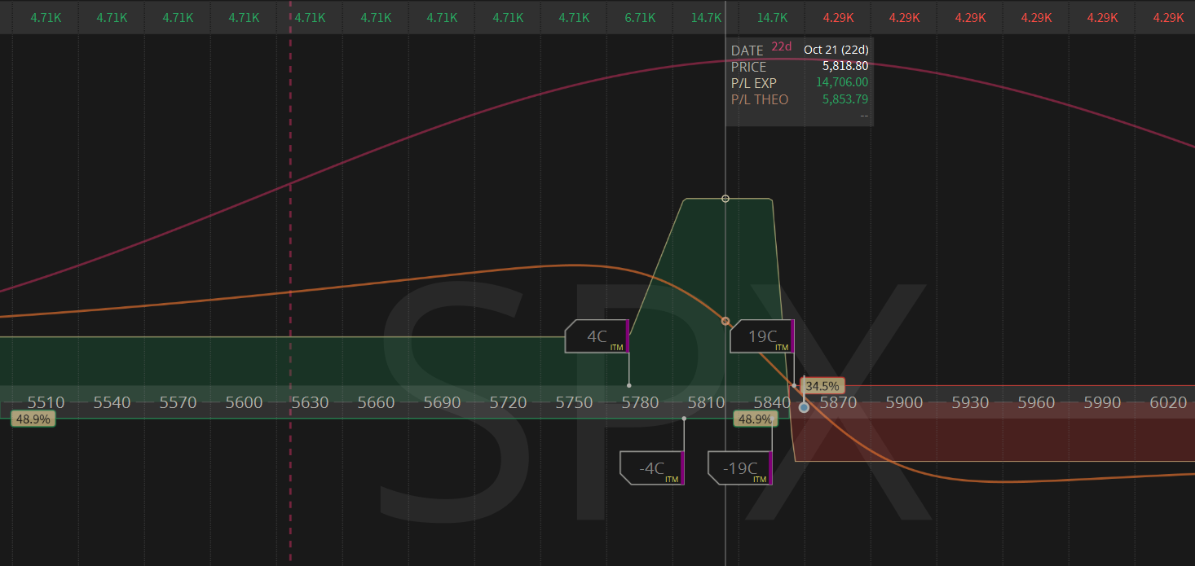Click the white hollow point on the expiration curve

(x=725, y=199)
